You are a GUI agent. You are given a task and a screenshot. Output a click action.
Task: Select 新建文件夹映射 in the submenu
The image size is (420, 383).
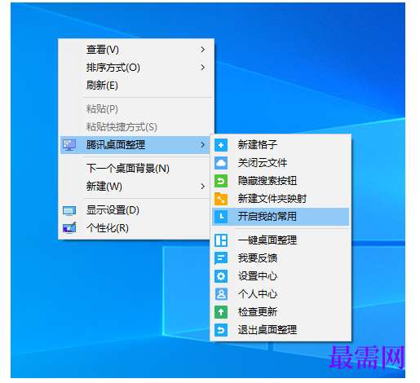coord(281,199)
